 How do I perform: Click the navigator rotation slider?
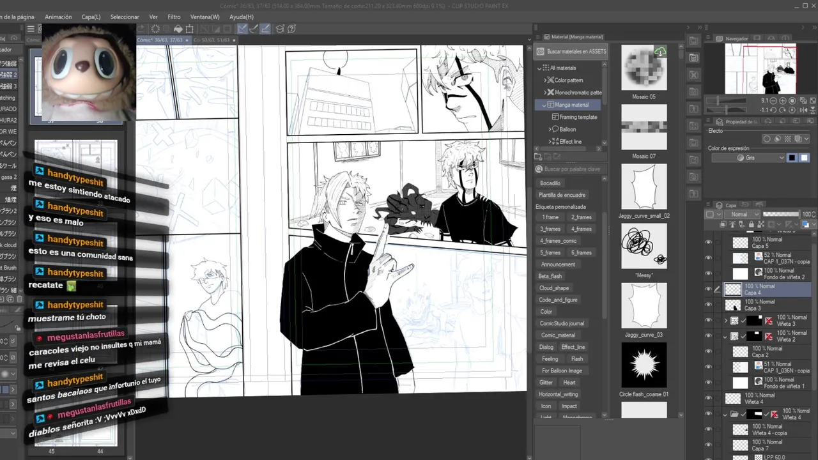click(x=726, y=110)
